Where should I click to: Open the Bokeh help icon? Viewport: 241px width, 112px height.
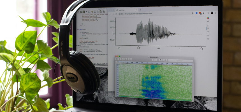(x=208, y=39)
